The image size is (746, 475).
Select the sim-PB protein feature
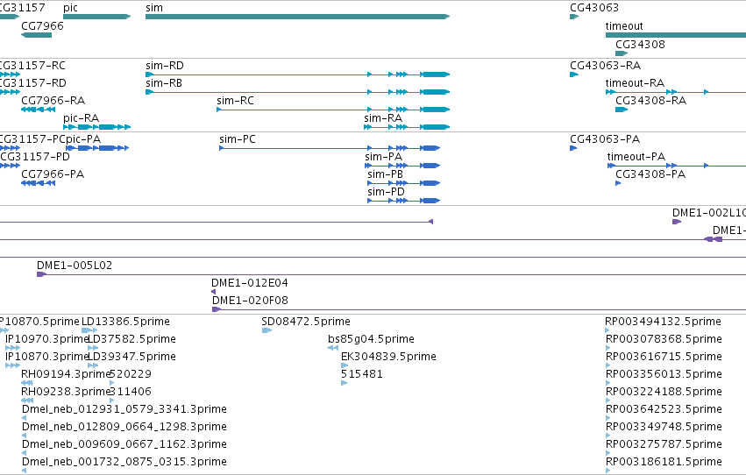pos(403,183)
